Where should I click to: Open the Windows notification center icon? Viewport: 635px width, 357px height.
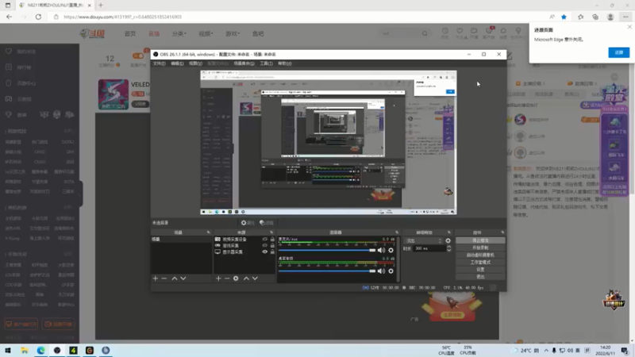[625, 350]
